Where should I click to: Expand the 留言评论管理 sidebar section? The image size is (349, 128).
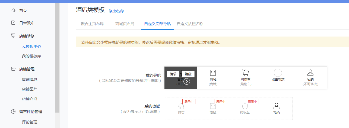point(31,112)
